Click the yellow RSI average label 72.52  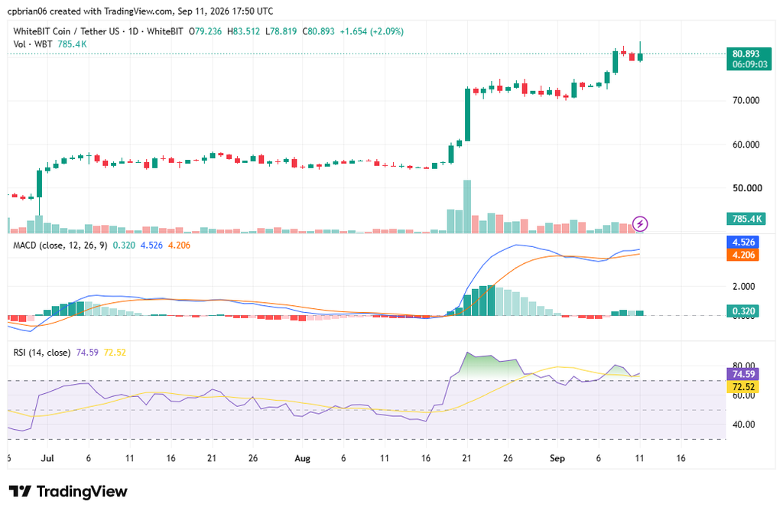click(743, 386)
